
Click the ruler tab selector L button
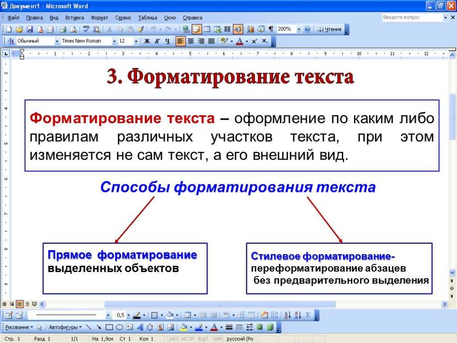[x=6, y=54]
